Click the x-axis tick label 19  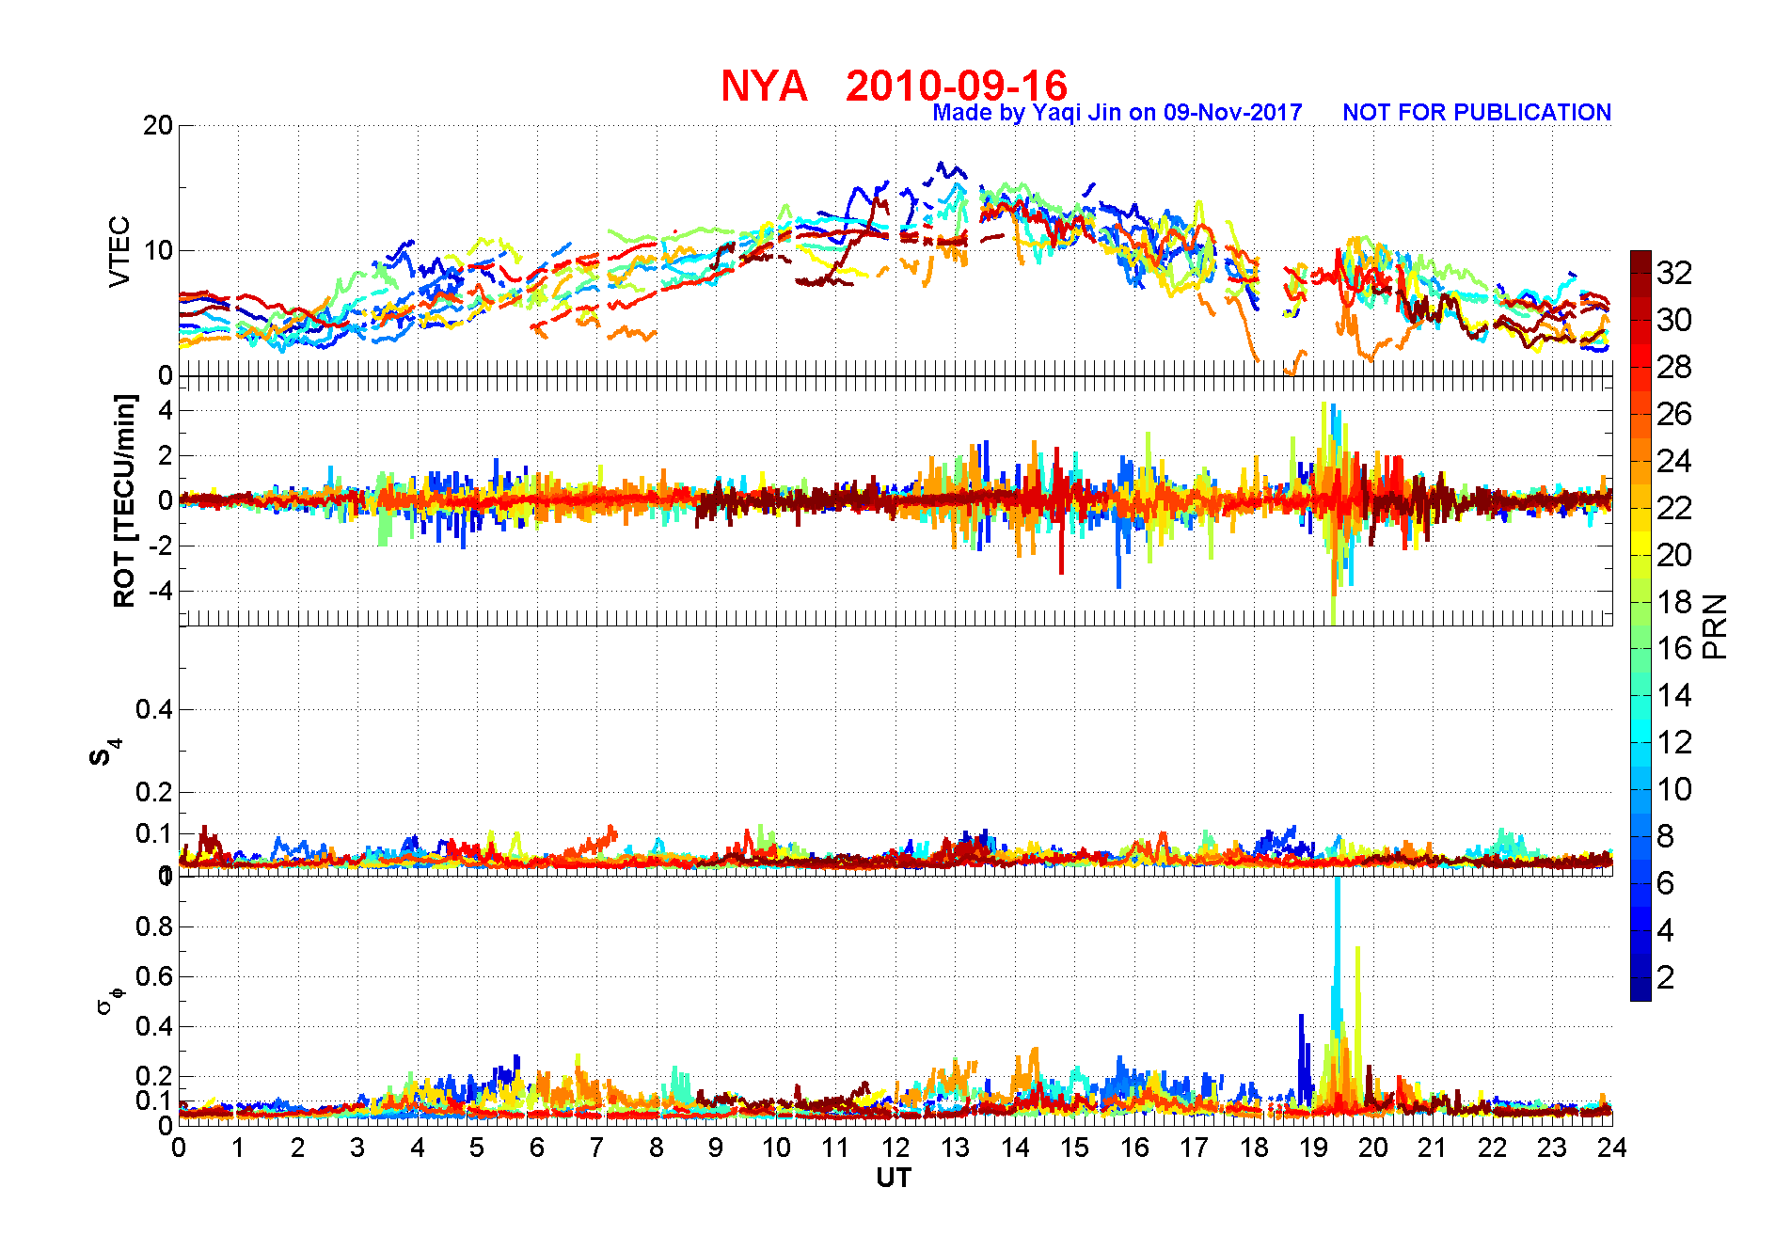tap(1313, 1148)
